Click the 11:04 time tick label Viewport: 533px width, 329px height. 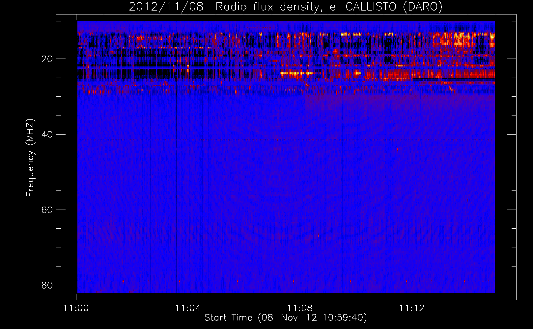(x=188, y=308)
